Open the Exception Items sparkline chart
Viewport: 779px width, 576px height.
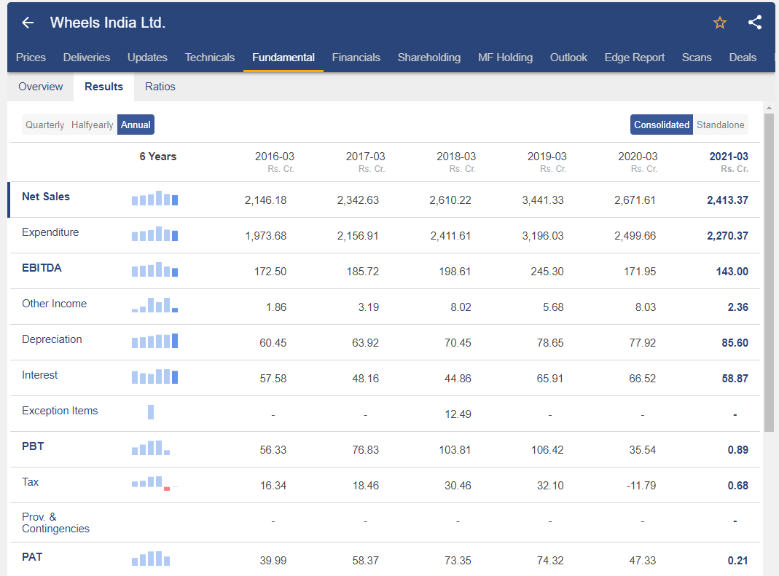pos(151,412)
